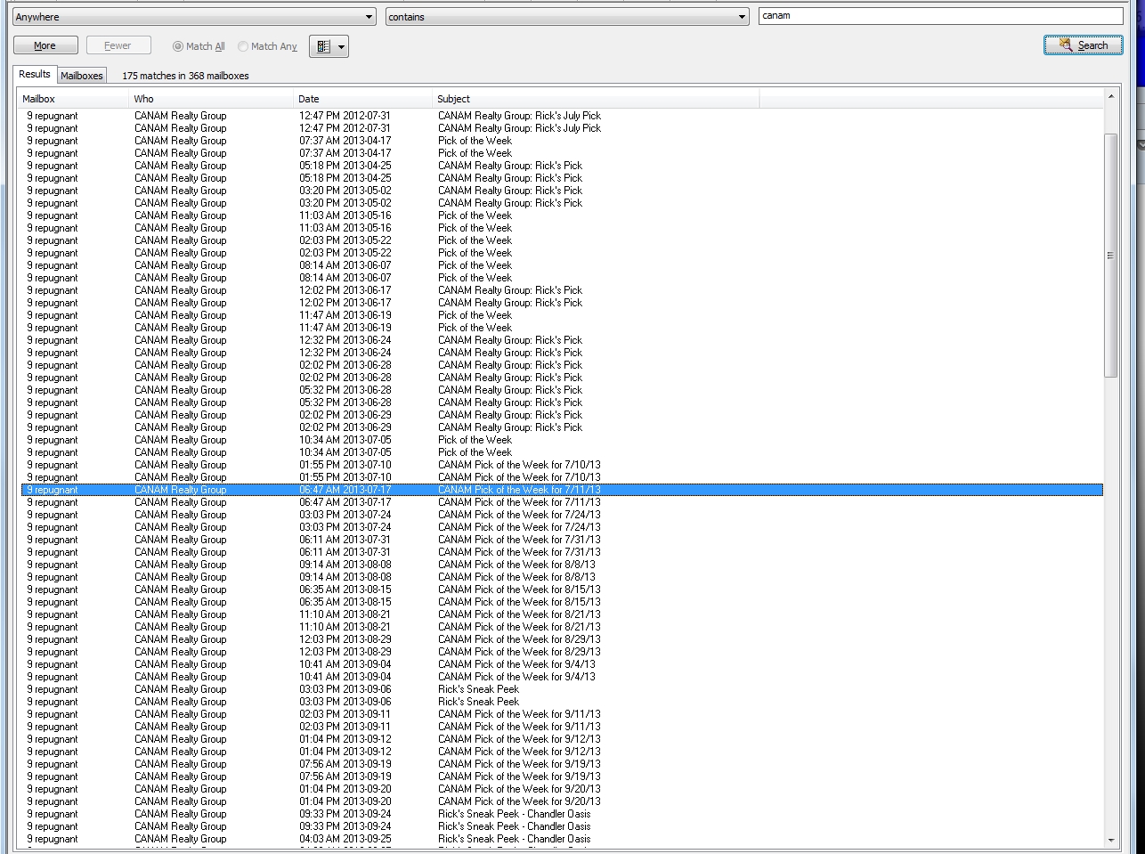Start the search with the Search button
Image resolution: width=1145 pixels, height=854 pixels.
tap(1084, 45)
